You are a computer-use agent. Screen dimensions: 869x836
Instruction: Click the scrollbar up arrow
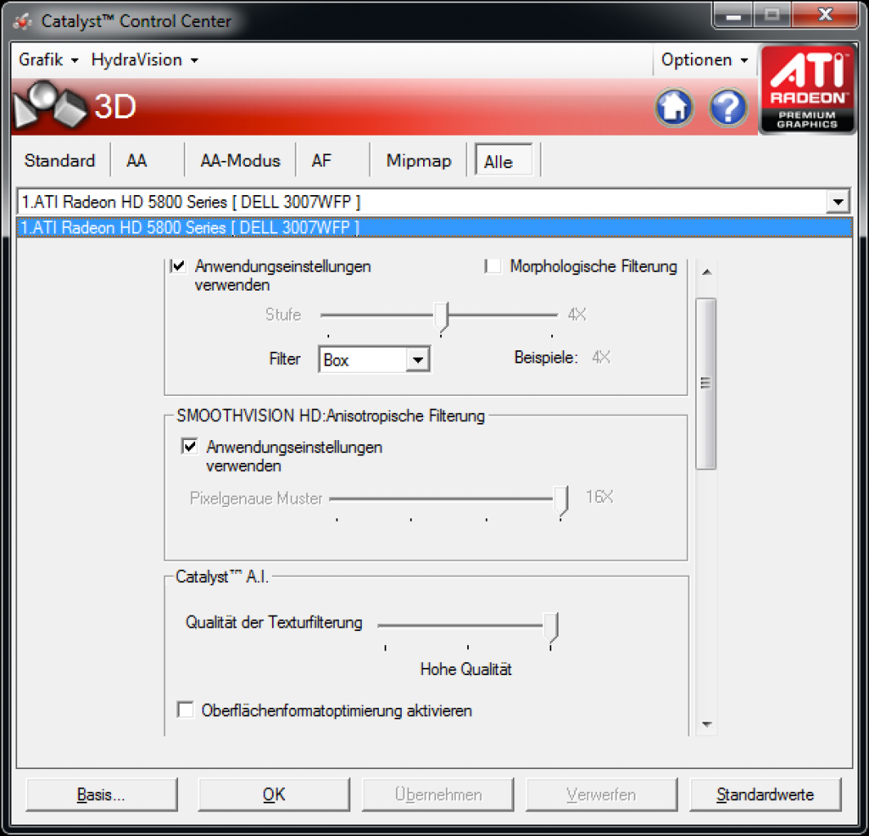pyautogui.click(x=706, y=272)
